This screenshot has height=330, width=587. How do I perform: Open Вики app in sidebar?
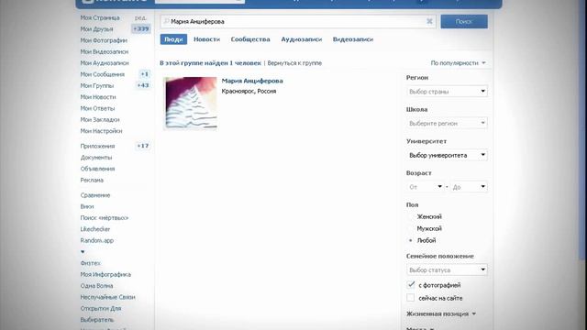click(x=87, y=206)
